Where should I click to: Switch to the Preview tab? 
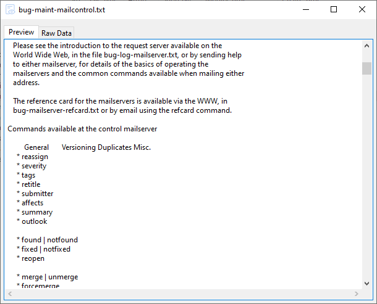tap(21, 33)
